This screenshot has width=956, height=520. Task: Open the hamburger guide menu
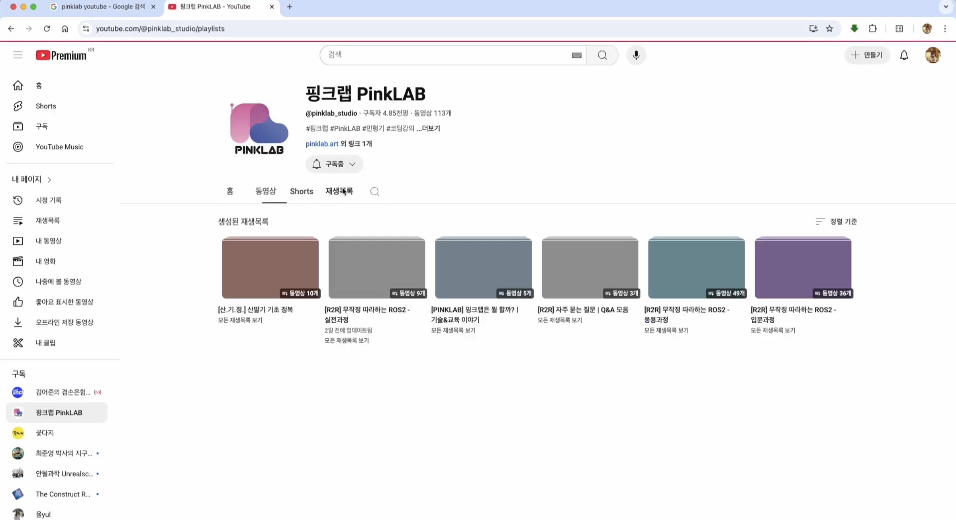coord(18,55)
